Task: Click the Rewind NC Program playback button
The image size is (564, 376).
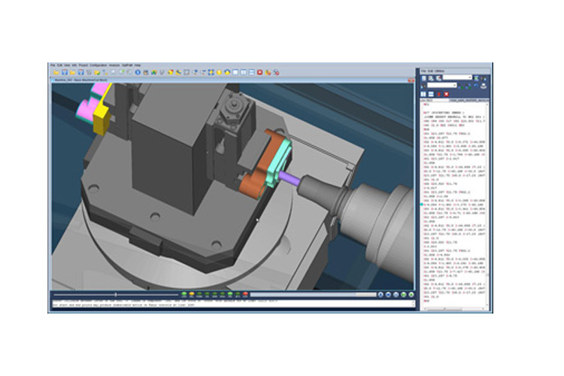Action: pyautogui.click(x=388, y=294)
